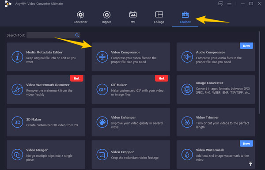Click the 3D Maker icon
This screenshot has height=170, width=265.
coord(17,122)
